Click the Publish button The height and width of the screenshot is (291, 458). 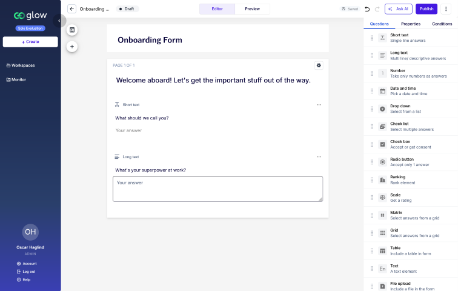pyautogui.click(x=426, y=9)
